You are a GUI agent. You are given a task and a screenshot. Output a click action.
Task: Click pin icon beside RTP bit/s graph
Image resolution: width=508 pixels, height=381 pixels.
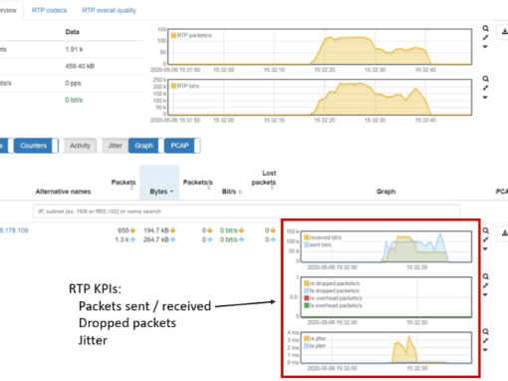click(485, 88)
